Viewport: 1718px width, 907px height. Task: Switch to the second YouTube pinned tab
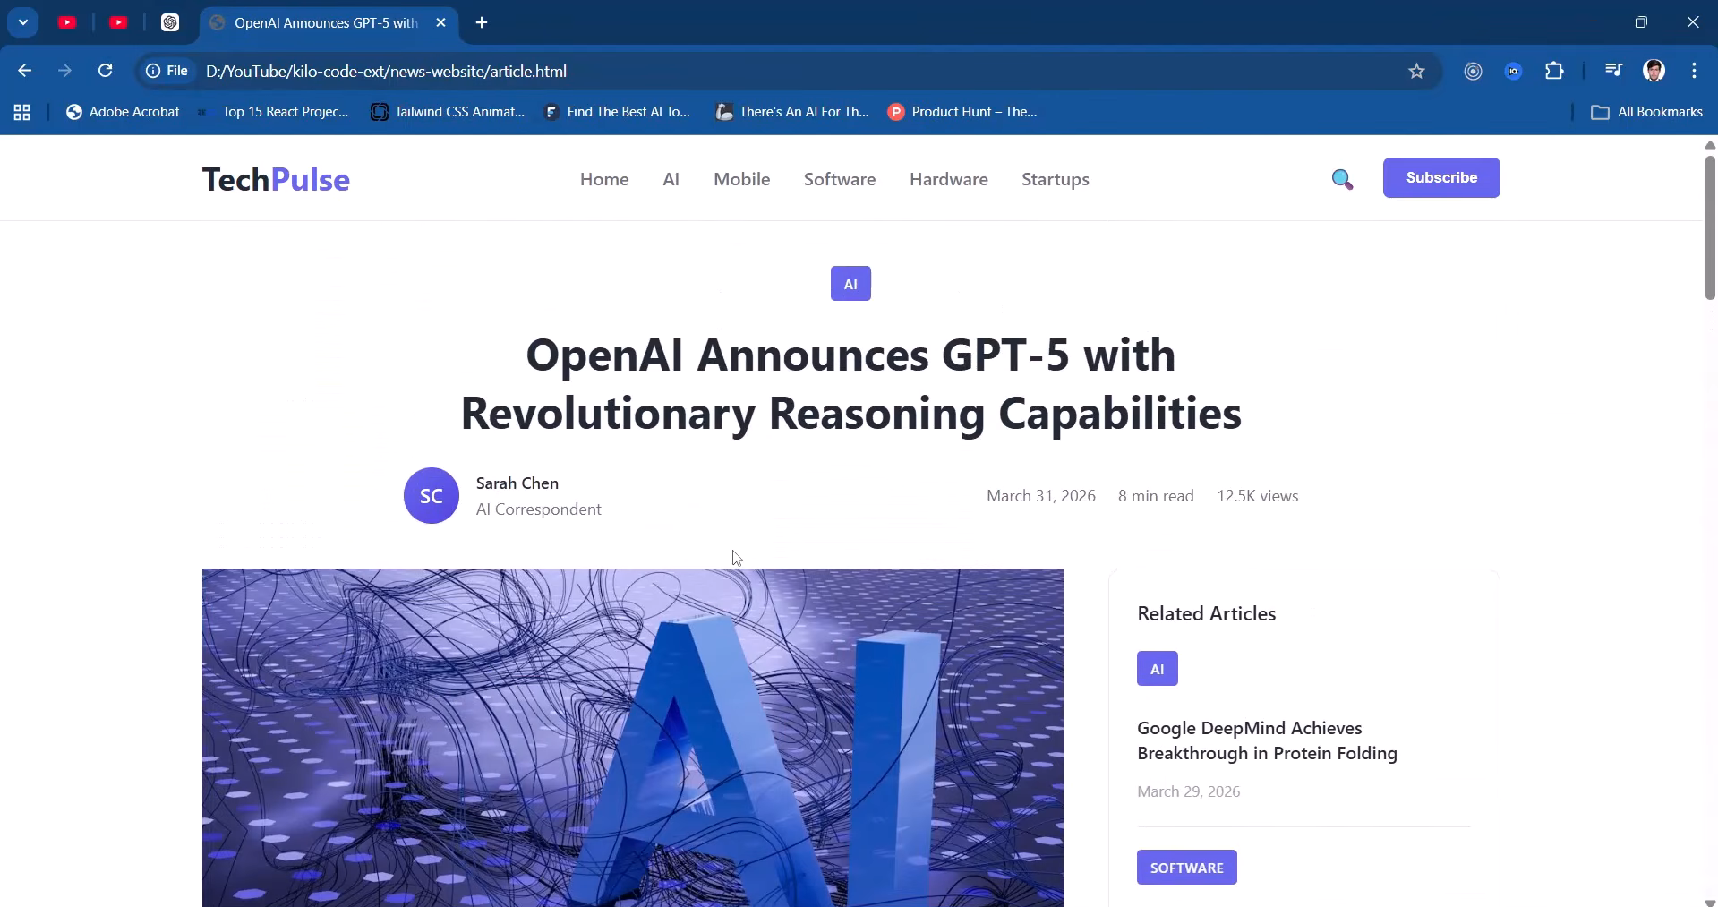click(118, 22)
